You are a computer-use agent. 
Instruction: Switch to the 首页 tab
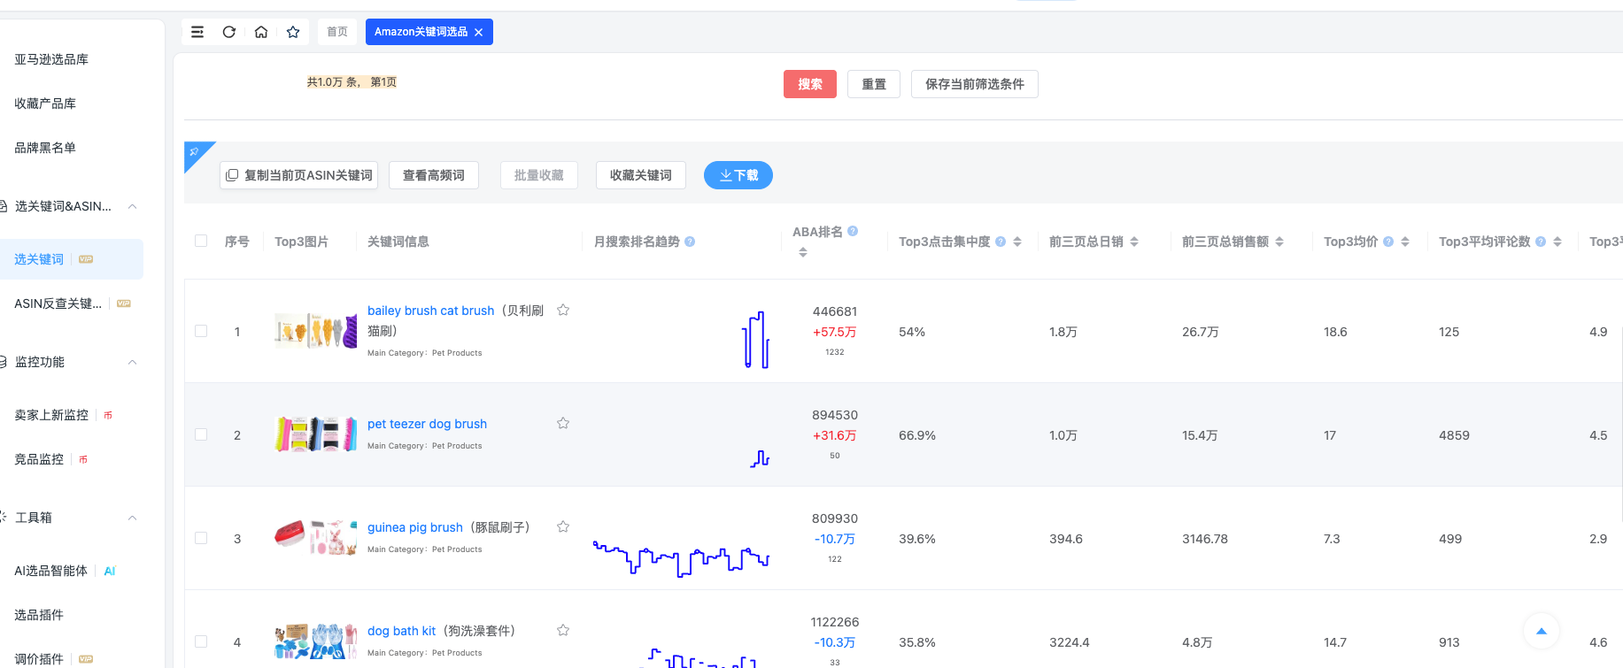point(337,32)
